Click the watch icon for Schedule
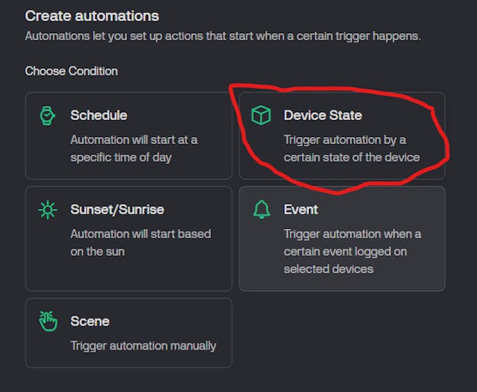477x392 pixels. (x=47, y=115)
